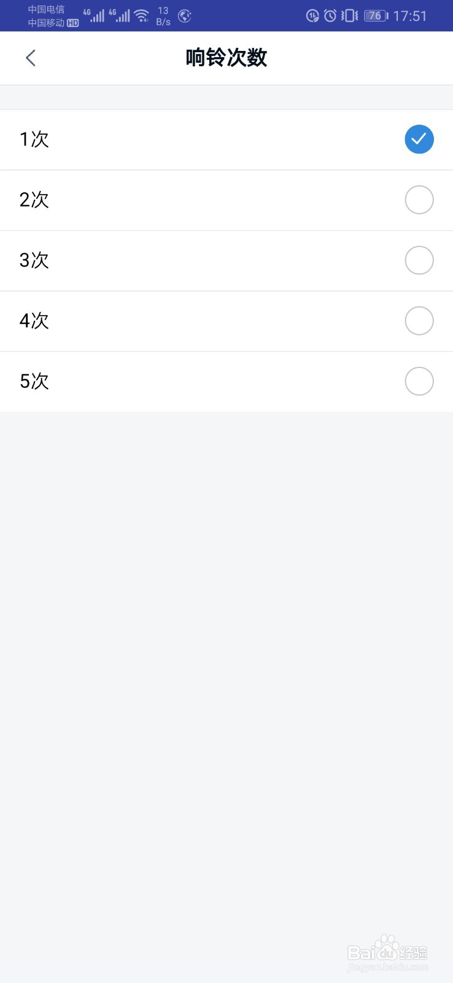Tap the 3次 option text
The width and height of the screenshot is (453, 983).
coord(34,260)
